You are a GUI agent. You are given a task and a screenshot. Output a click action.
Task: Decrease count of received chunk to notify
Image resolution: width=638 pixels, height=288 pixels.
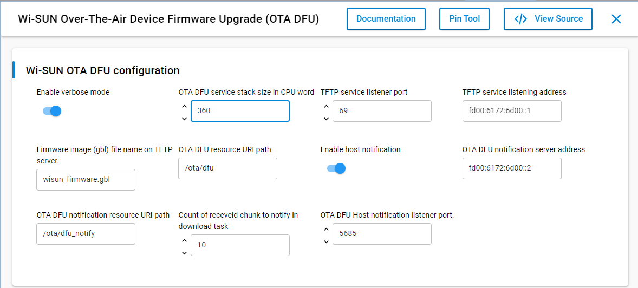point(184,253)
